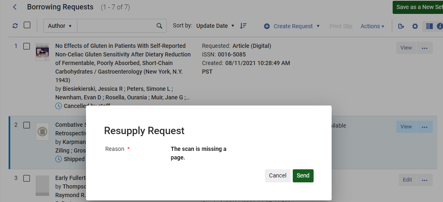Open the settings gear icon
Screen dimensions: 443x202
415,26
